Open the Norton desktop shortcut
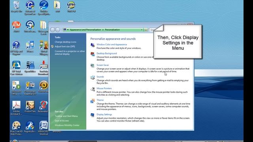This screenshot has width=253, height=142. click(x=44, y=85)
